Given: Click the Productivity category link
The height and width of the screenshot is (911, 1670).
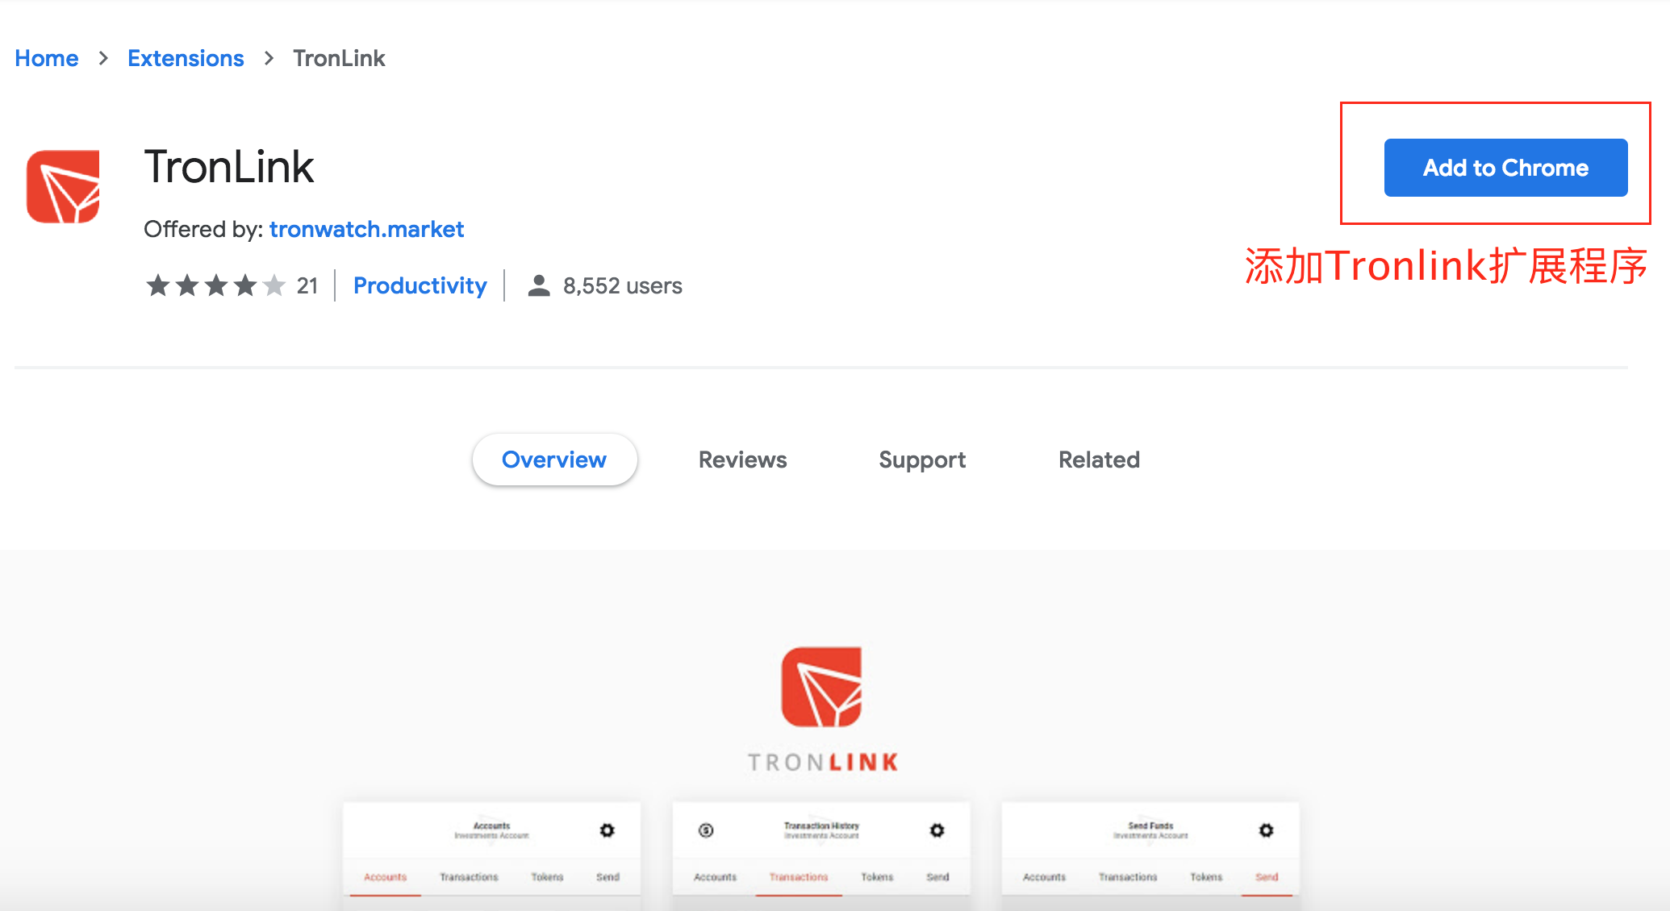Looking at the screenshot, I should 419,287.
